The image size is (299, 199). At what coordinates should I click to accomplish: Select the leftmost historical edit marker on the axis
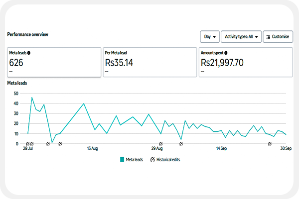click(27, 144)
